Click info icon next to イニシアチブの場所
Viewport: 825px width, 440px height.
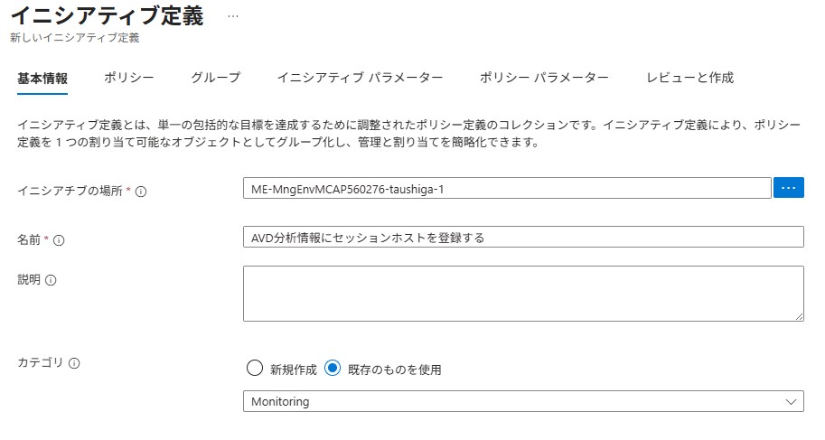[141, 191]
